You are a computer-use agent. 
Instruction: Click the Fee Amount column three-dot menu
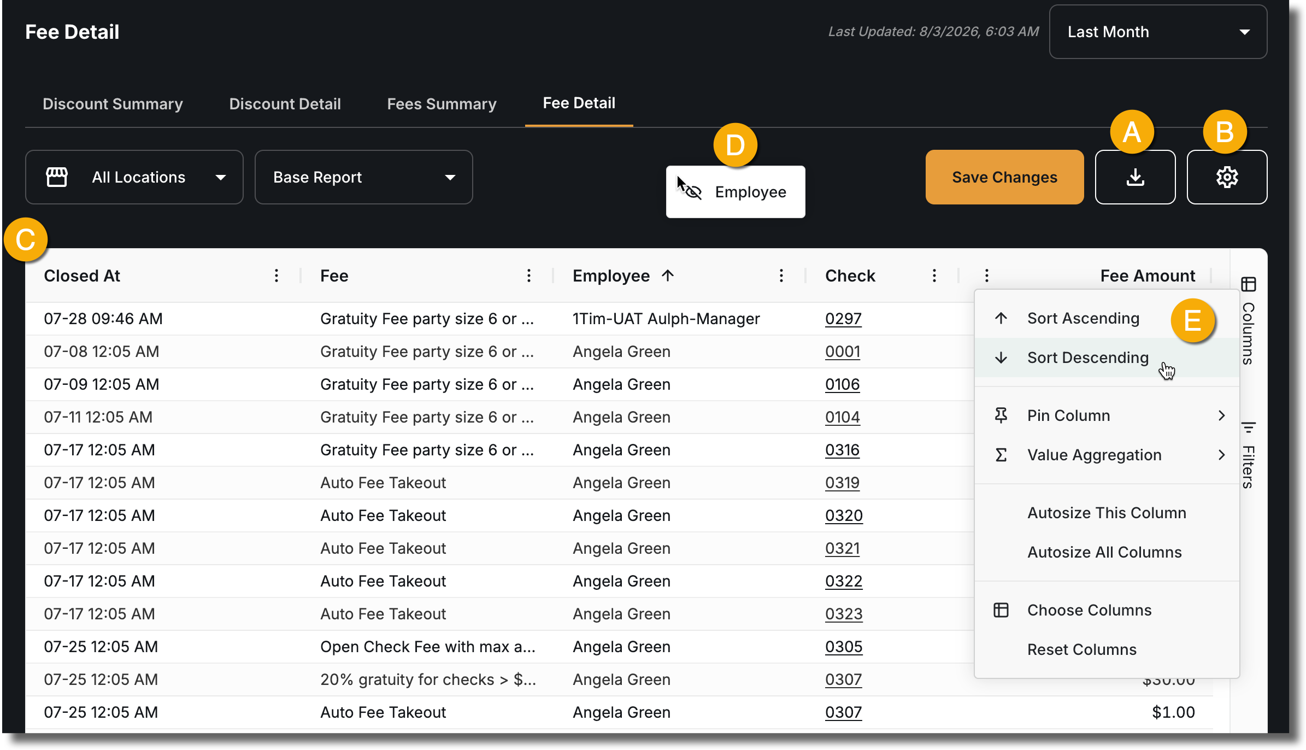[987, 276]
